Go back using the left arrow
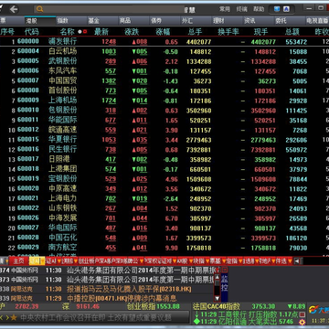 [14, 9]
